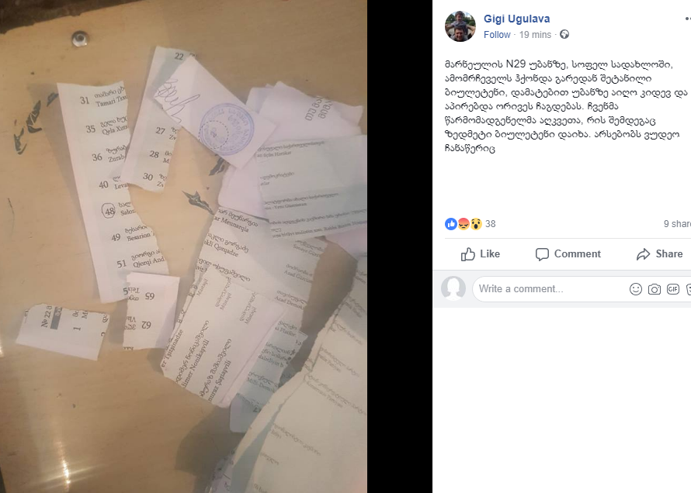Click the torn ballots photo
691x493 pixels.
coord(183,246)
